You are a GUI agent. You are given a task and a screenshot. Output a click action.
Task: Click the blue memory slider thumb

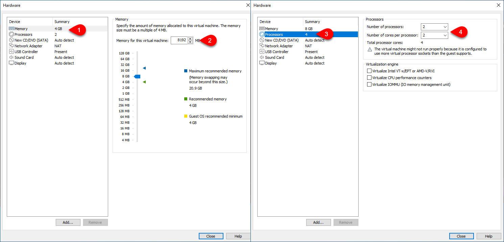137,77
